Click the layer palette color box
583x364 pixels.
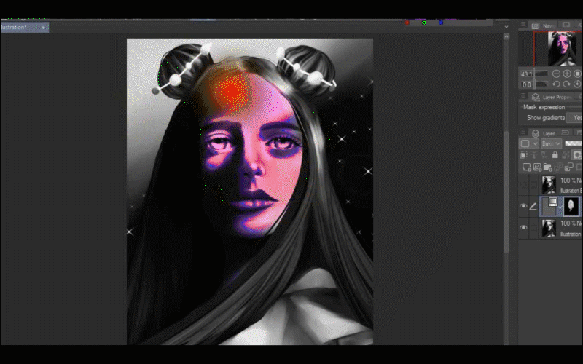pos(525,143)
